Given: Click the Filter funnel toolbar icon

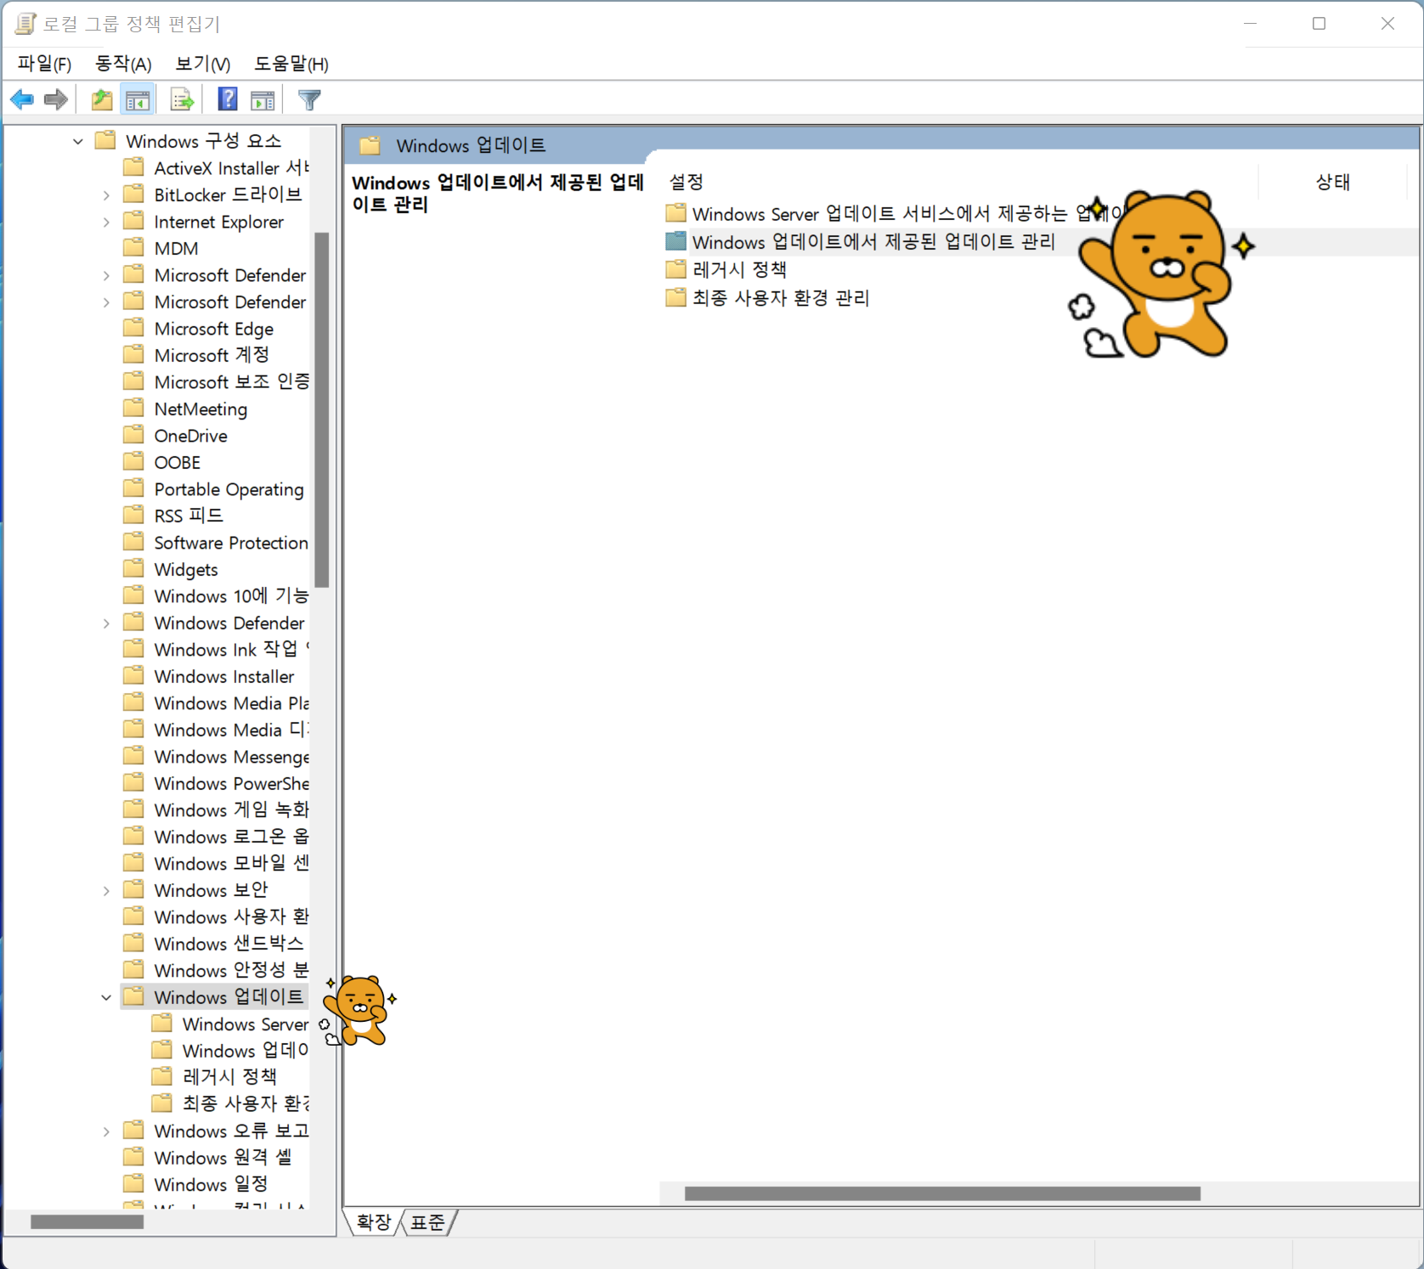Looking at the screenshot, I should tap(309, 100).
